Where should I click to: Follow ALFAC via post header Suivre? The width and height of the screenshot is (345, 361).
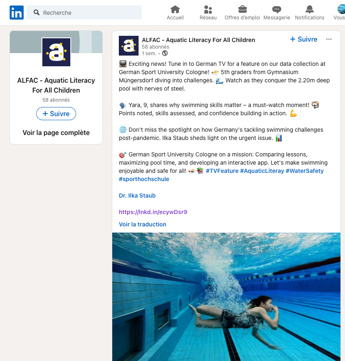304,39
